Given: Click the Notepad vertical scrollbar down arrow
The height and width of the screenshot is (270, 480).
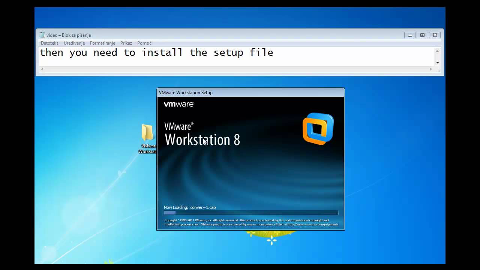Looking at the screenshot, I should [437, 63].
